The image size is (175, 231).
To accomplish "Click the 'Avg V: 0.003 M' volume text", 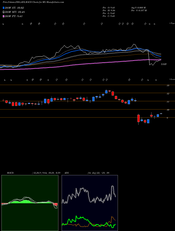I will click(x=138, y=8).
